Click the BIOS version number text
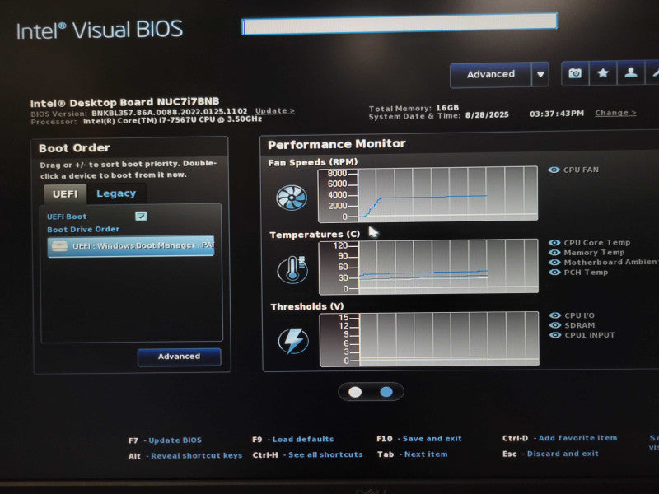Viewport: 659px width, 494px height. [170, 112]
